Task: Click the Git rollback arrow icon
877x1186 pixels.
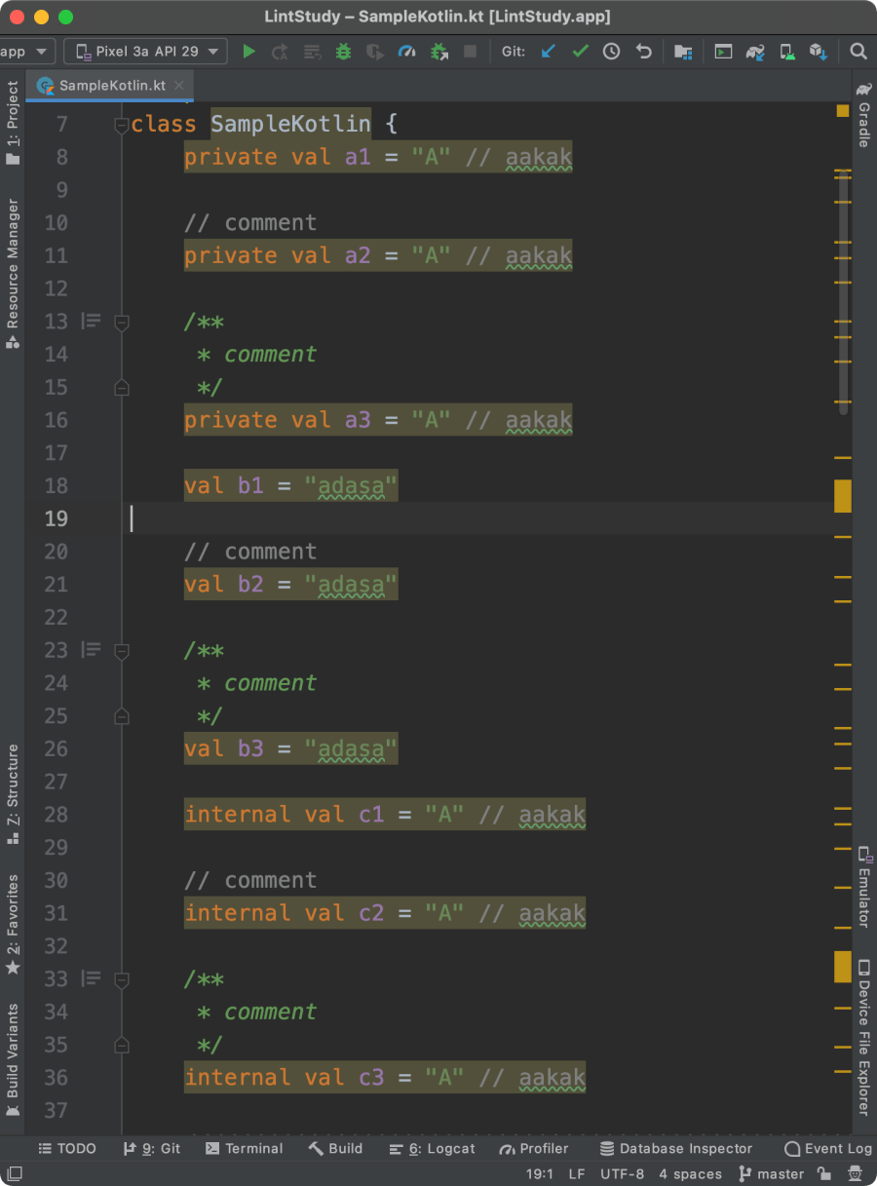Action: click(x=643, y=52)
